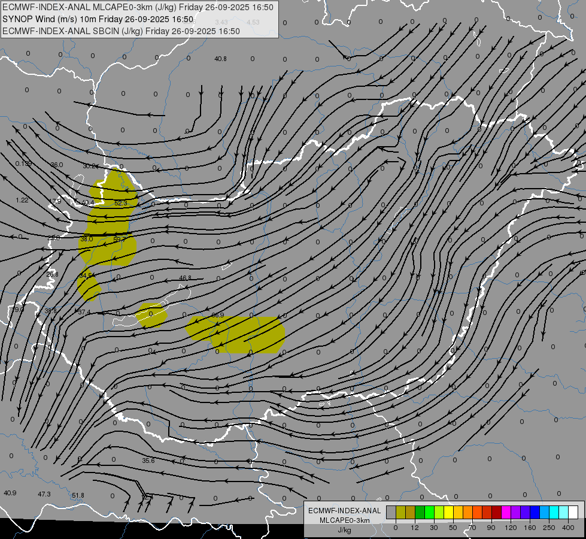The width and height of the screenshot is (586, 539).
Task: Click the white swatch at the legend end
Action: (x=573, y=512)
